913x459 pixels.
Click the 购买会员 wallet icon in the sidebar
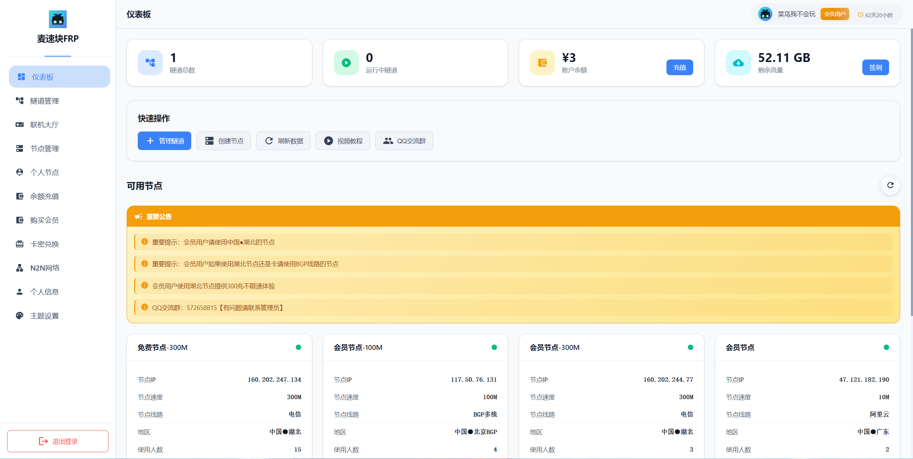20,220
